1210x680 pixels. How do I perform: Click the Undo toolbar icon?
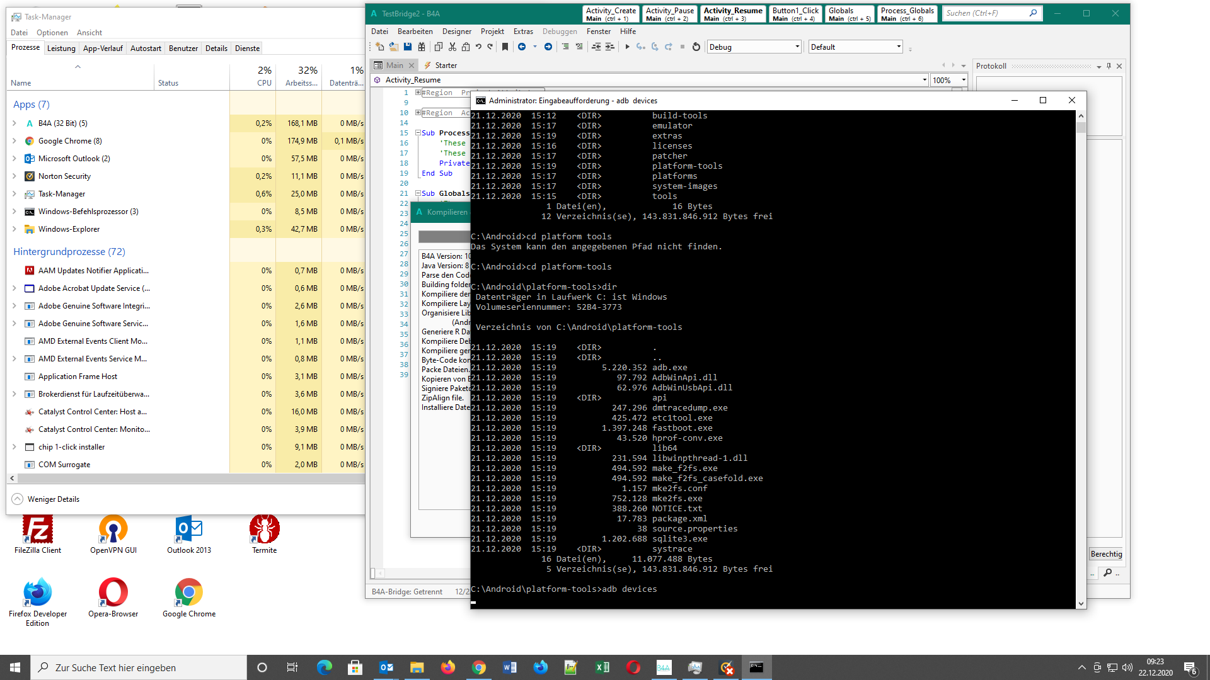pyautogui.click(x=478, y=47)
